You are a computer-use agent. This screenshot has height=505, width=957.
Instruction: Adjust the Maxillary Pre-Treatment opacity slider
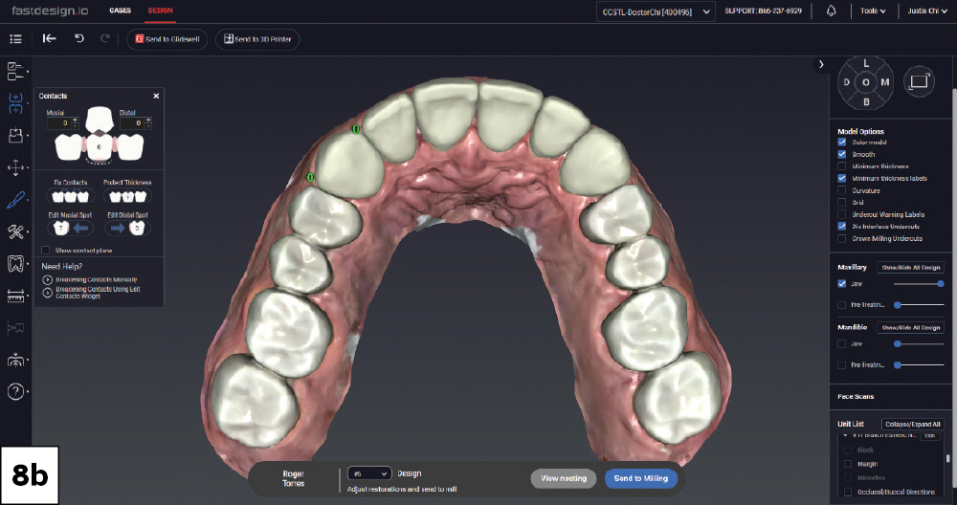coord(919,304)
